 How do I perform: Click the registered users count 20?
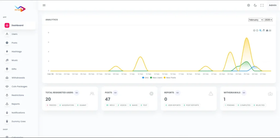[48, 99]
